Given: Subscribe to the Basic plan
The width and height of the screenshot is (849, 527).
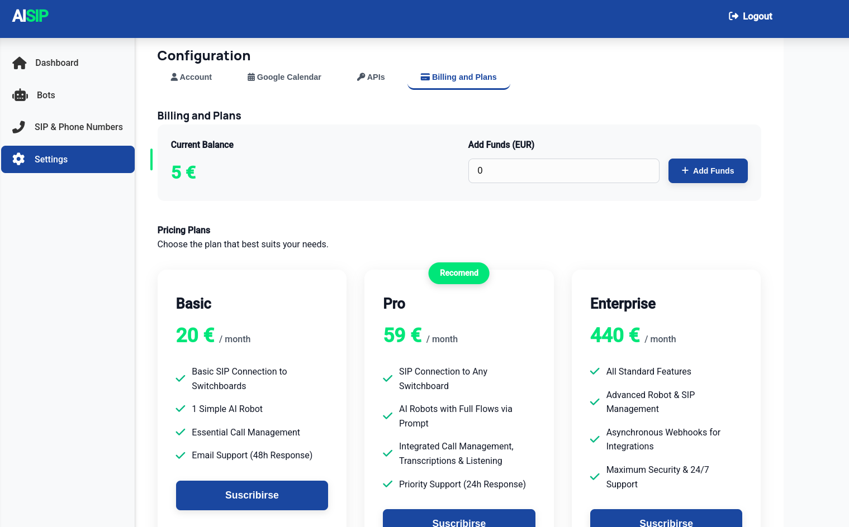Looking at the screenshot, I should pyautogui.click(x=252, y=495).
